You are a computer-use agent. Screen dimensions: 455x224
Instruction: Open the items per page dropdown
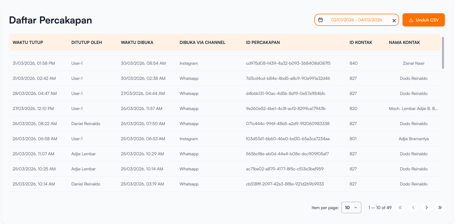coord(351,208)
